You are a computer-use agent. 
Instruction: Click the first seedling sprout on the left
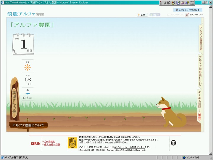tap(54, 119)
